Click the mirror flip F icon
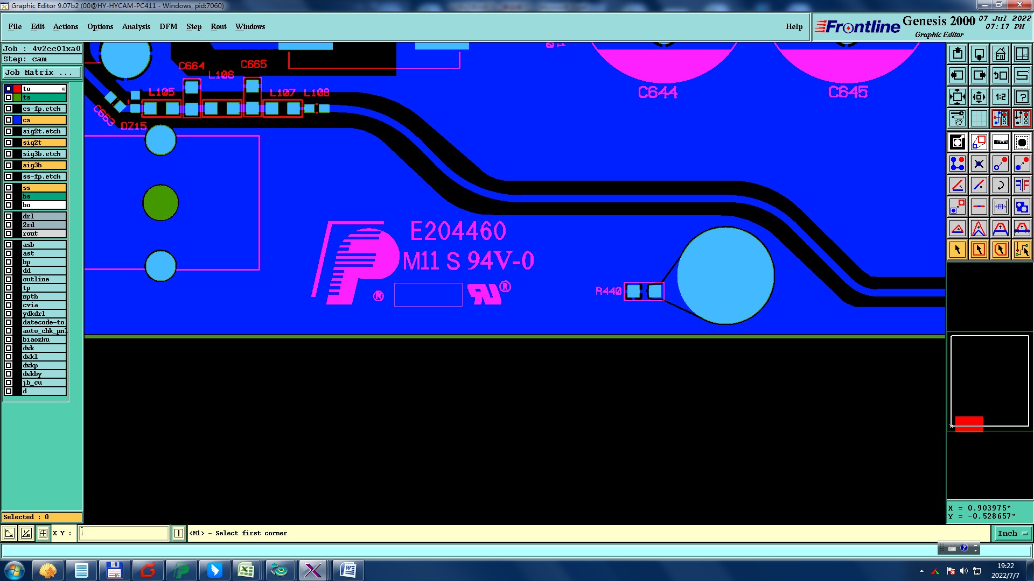This screenshot has width=1034, height=581. click(x=1022, y=185)
